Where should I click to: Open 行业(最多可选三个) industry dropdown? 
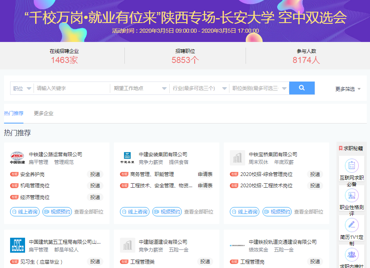[200, 88]
